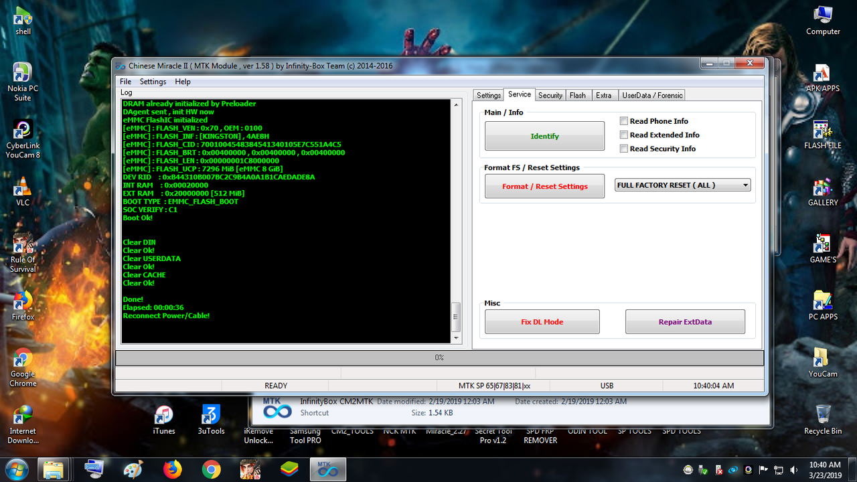Open the network connection tray icon

click(x=780, y=470)
